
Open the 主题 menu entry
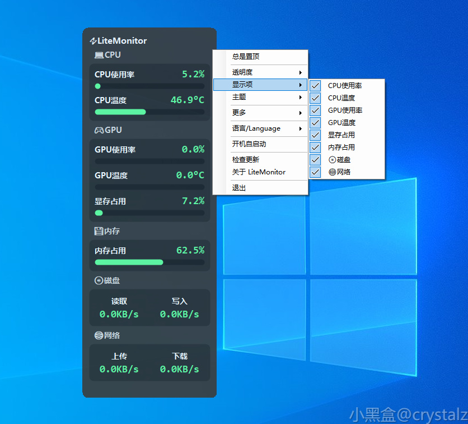click(x=260, y=97)
